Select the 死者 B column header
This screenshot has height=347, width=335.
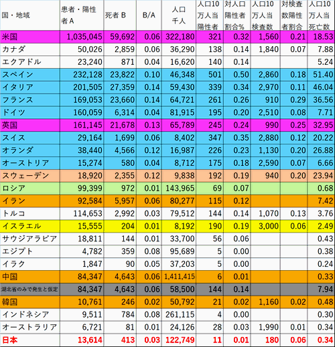pyautogui.click(x=120, y=15)
